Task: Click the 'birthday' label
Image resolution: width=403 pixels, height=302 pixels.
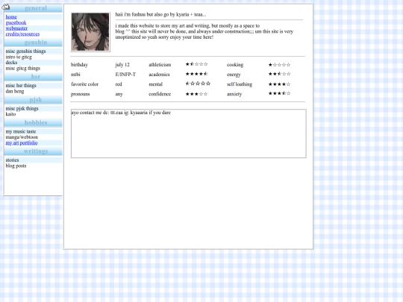Action: [x=79, y=65]
